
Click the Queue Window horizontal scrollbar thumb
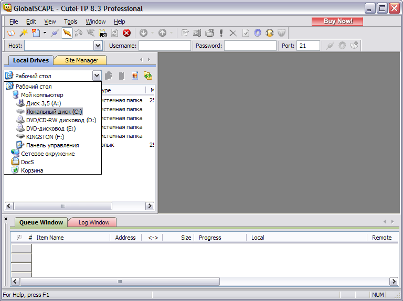(x=120, y=282)
